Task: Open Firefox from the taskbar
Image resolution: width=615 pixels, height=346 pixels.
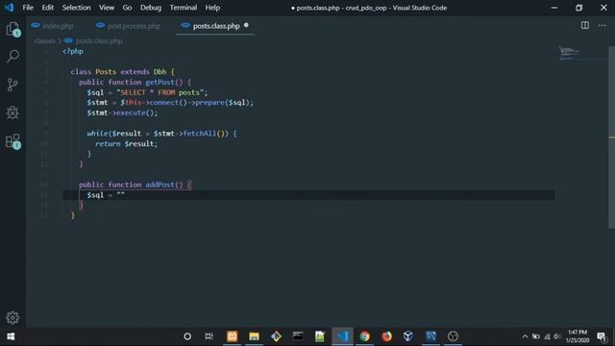Action: click(x=386, y=336)
